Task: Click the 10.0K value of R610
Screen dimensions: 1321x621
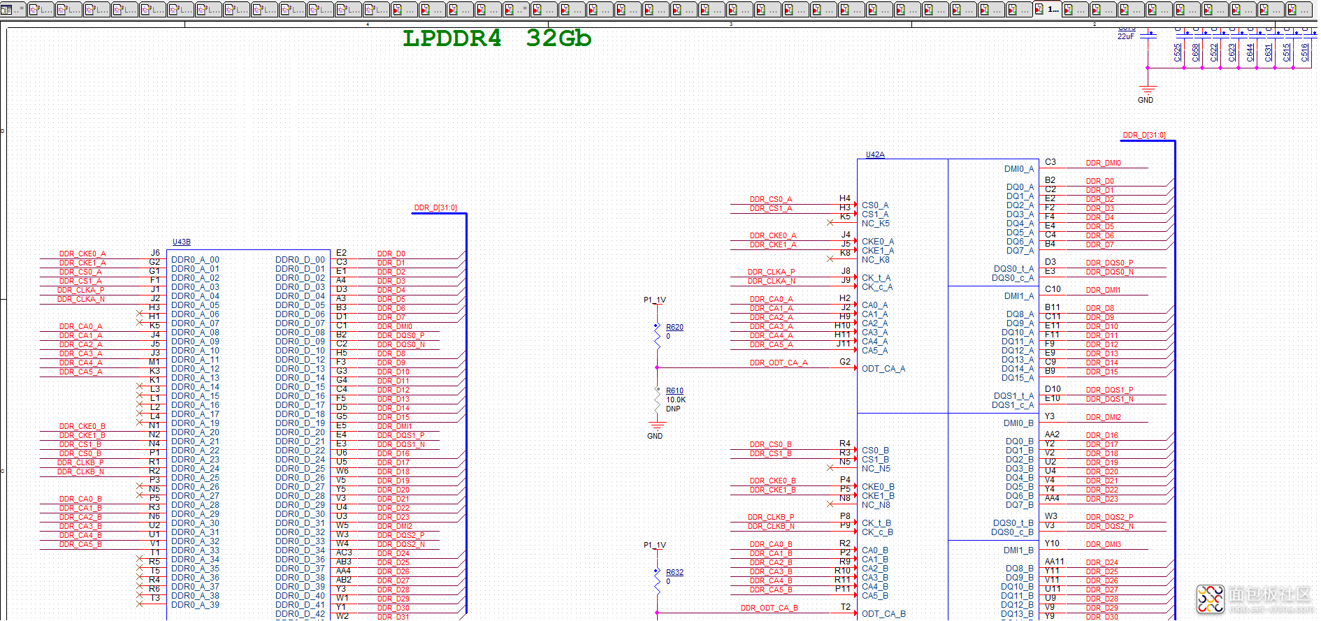Action: click(676, 400)
